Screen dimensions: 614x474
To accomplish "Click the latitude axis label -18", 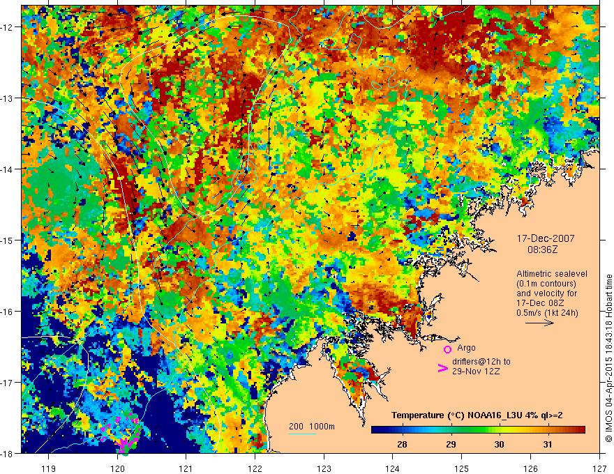I will tap(8, 453).
